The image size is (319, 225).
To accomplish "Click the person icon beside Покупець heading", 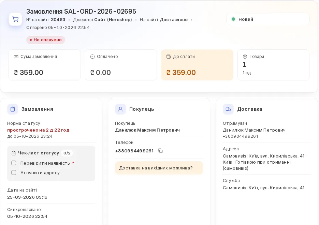I will (120, 109).
